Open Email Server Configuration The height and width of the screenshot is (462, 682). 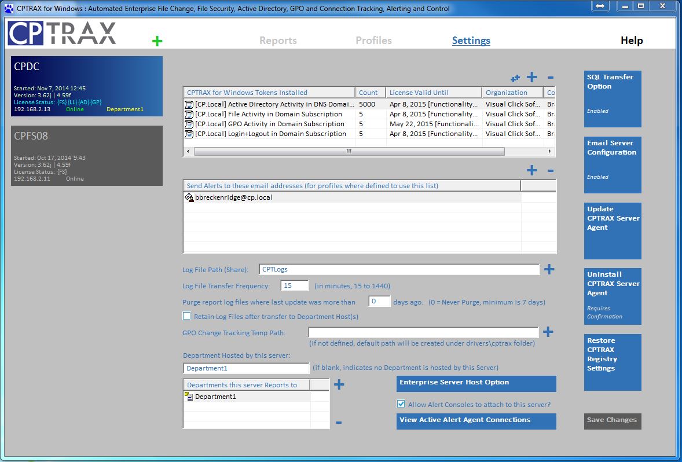click(x=613, y=165)
